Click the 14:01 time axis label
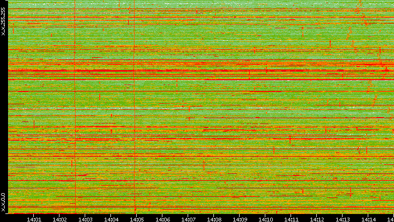 34,219
